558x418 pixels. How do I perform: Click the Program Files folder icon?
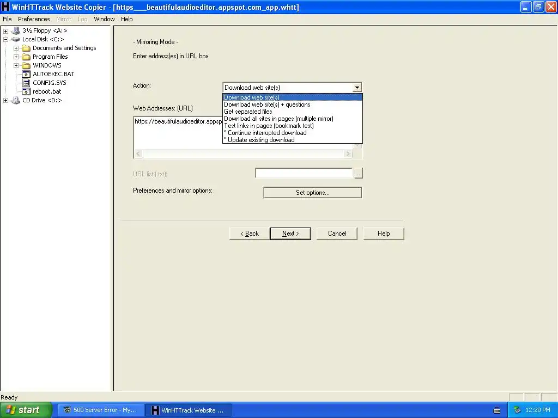(26, 57)
